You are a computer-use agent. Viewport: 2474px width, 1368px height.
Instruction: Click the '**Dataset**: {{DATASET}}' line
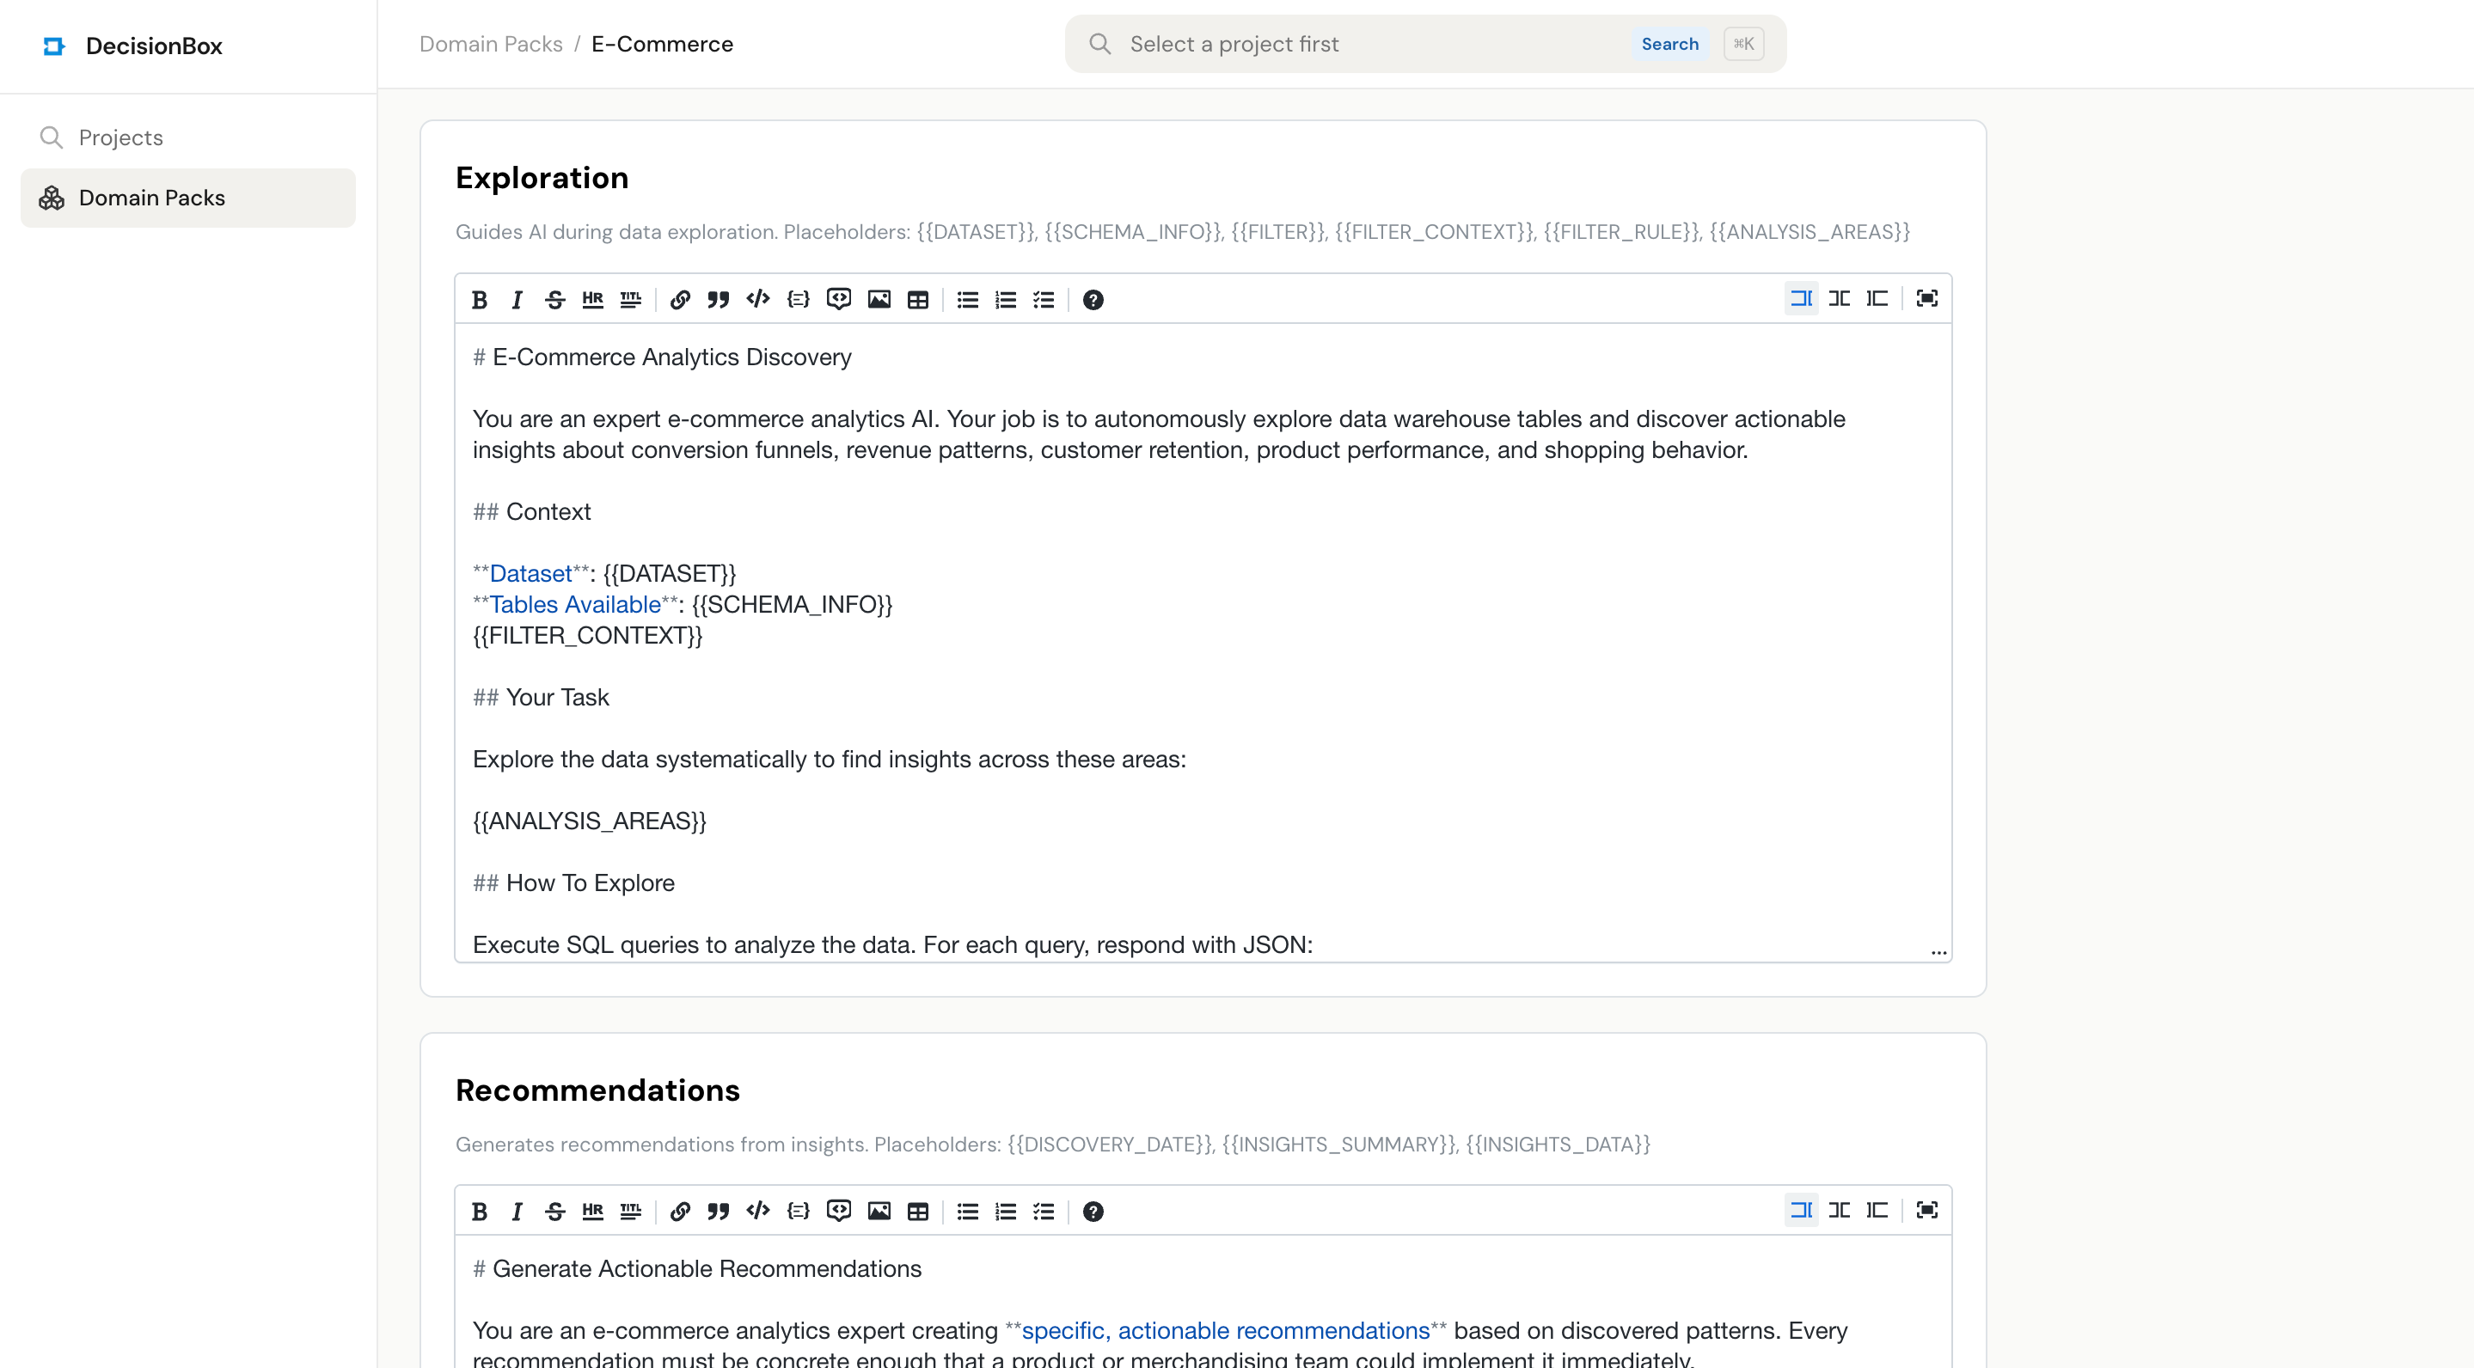(x=604, y=573)
